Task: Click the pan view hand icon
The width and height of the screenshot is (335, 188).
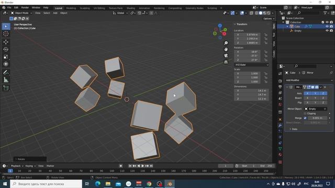Action: point(226,49)
